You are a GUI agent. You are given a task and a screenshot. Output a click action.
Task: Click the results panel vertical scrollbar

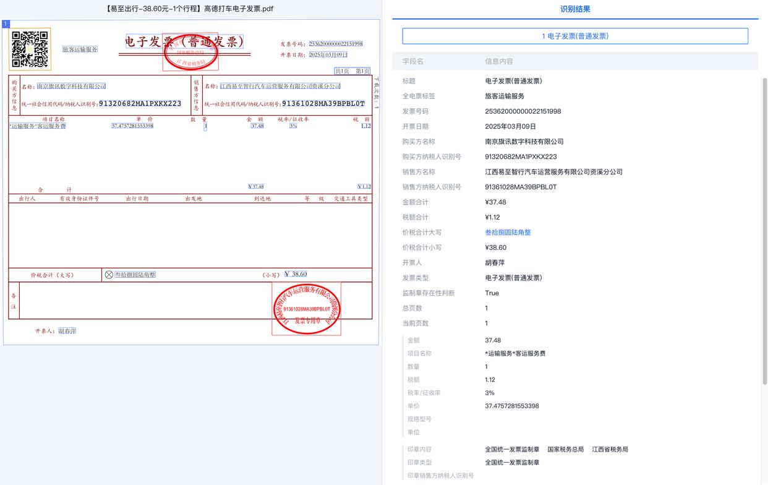(764, 232)
